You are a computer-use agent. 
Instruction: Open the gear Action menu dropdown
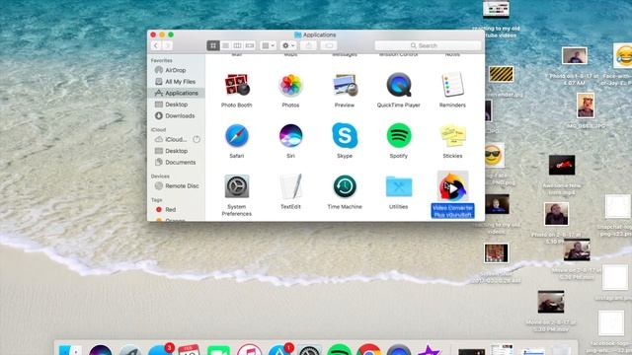coord(288,45)
